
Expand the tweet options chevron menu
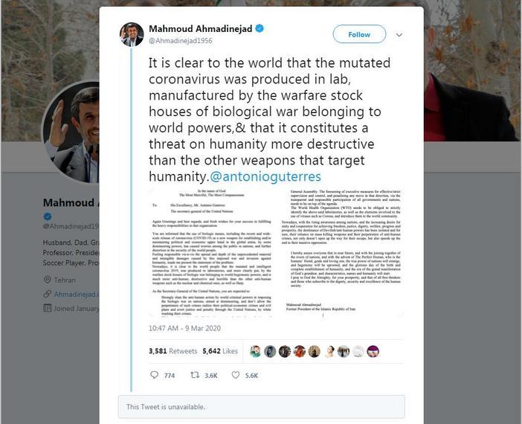399,35
